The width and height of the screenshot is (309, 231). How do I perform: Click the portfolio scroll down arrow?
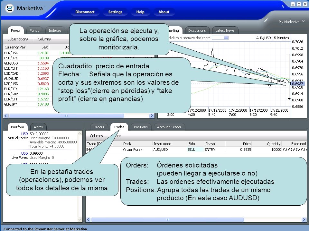pos(80,219)
